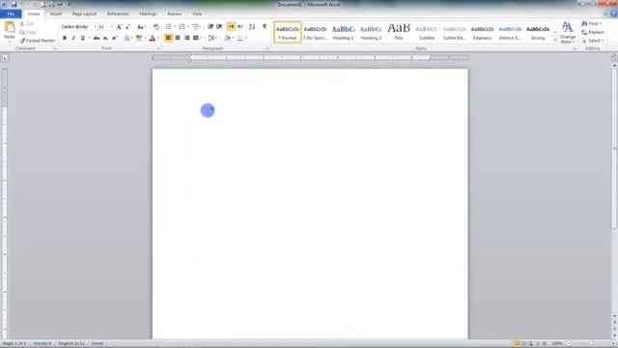This screenshot has height=348, width=618.
Task: Pick the red font color button
Action: pos(153,39)
